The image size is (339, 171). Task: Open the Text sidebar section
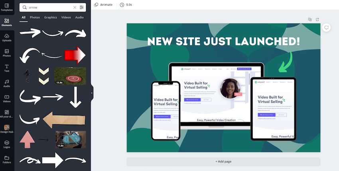[x=7, y=68]
